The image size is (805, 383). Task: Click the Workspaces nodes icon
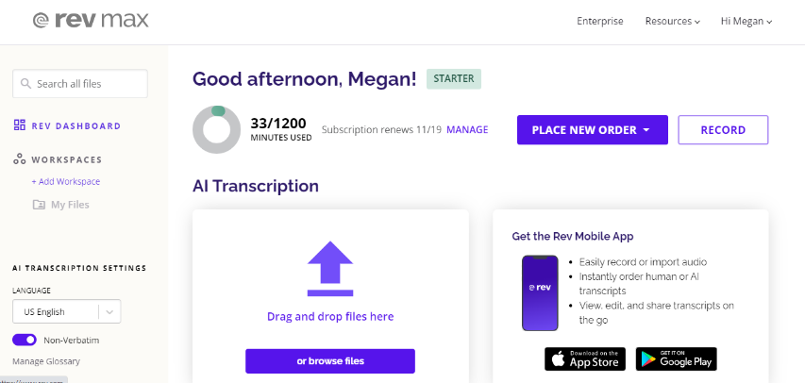point(20,159)
